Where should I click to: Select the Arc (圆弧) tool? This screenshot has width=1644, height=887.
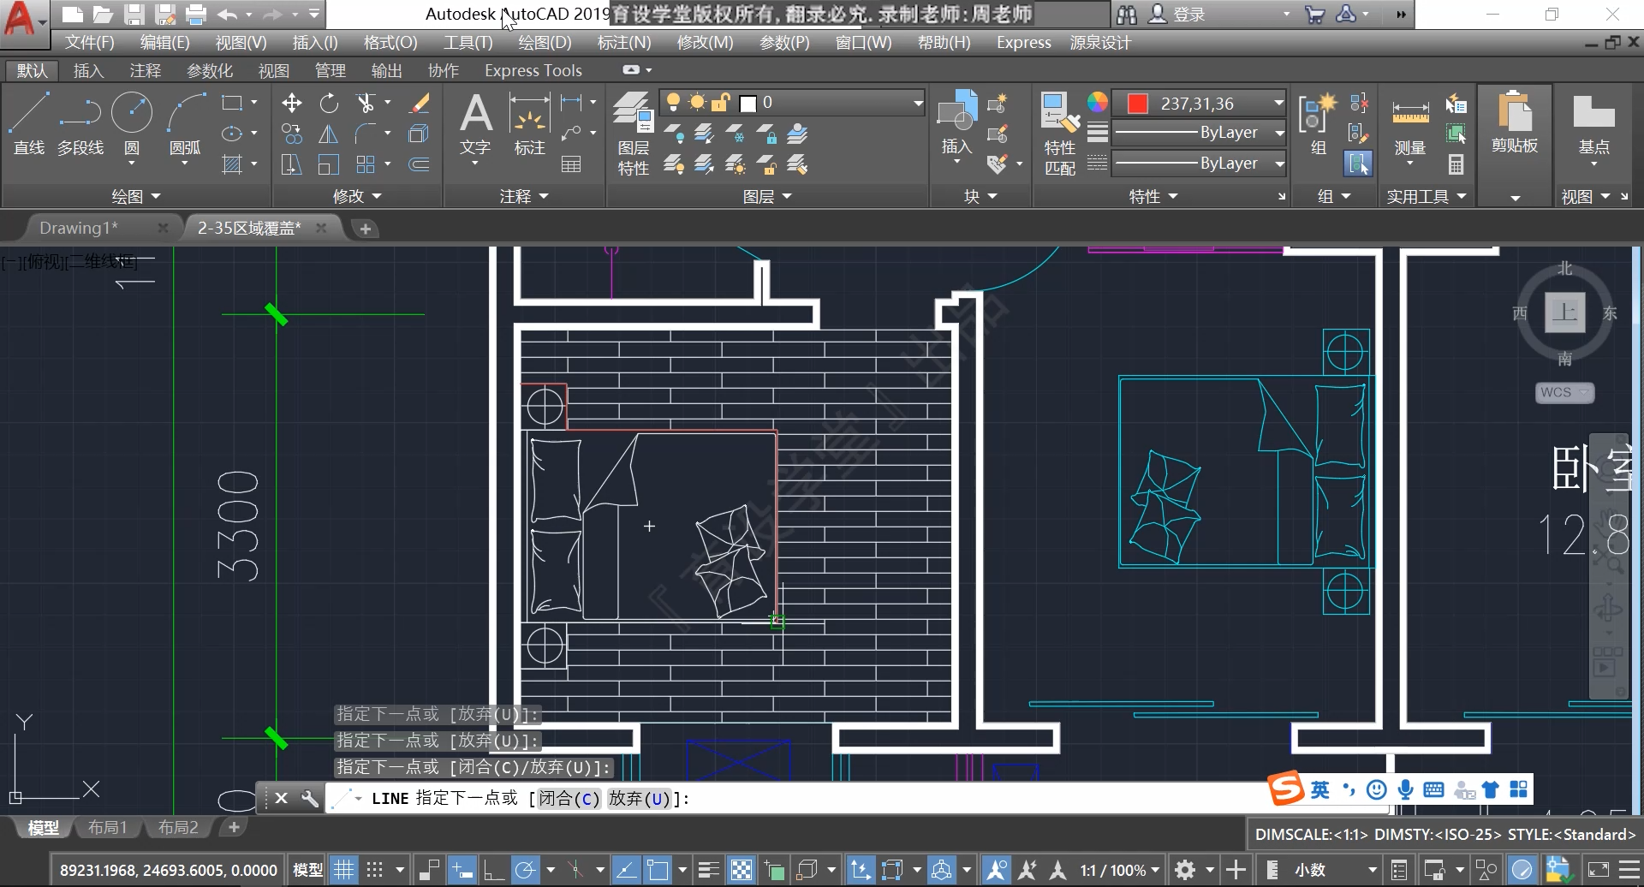tap(185, 124)
